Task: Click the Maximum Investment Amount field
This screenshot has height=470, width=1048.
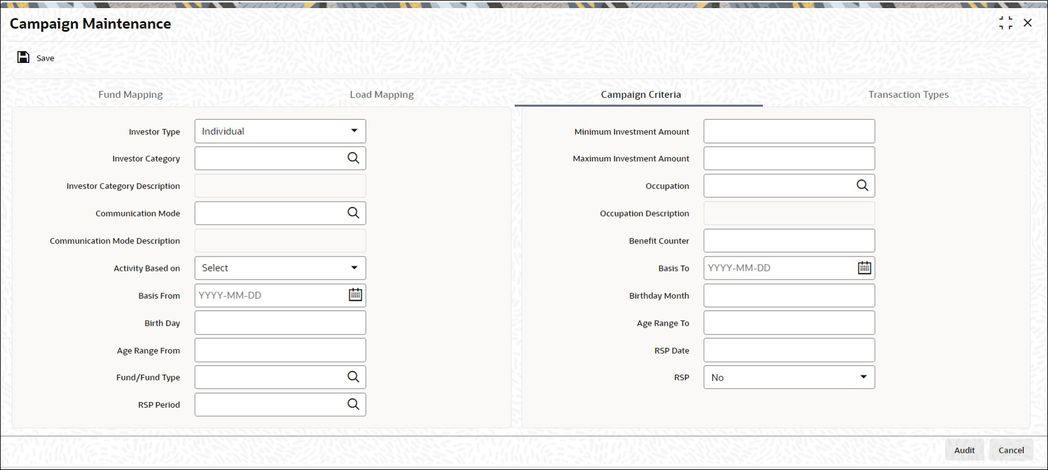Action: (789, 158)
